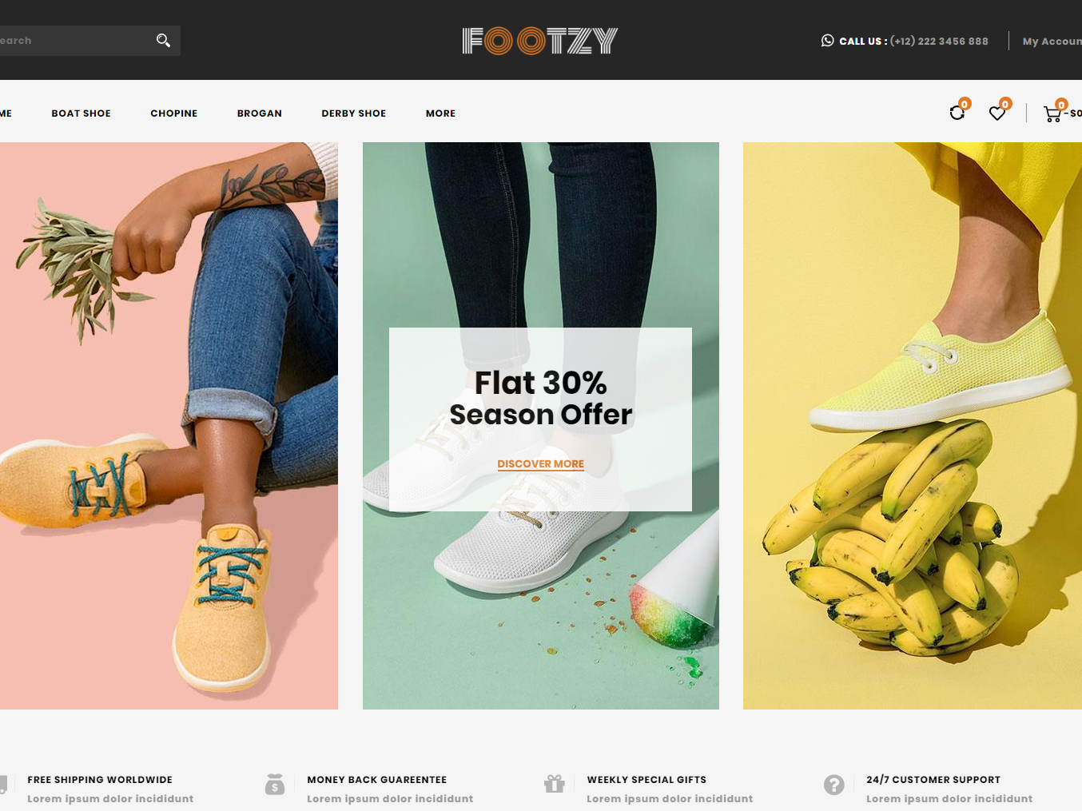Click the search magnifier icon
The height and width of the screenshot is (811, 1082).
(x=163, y=41)
